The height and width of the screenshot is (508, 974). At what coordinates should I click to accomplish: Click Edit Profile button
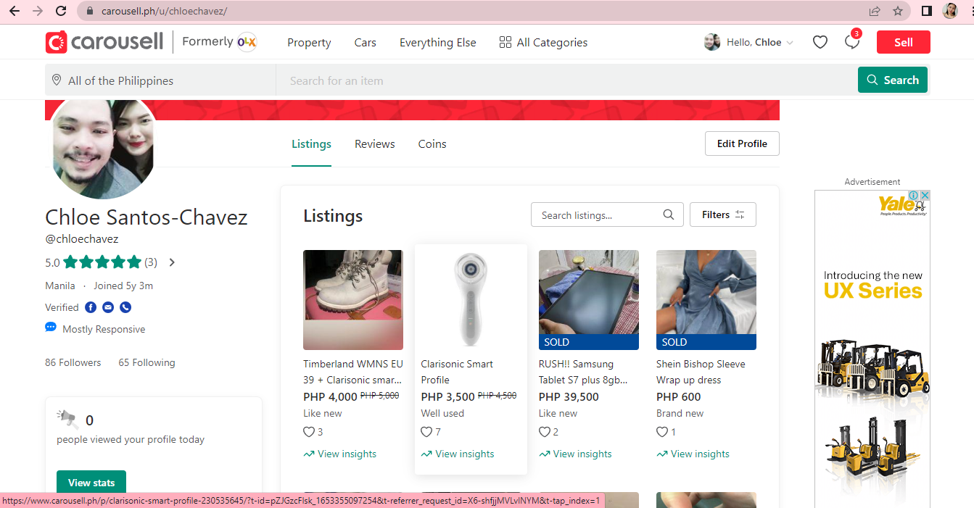click(742, 143)
